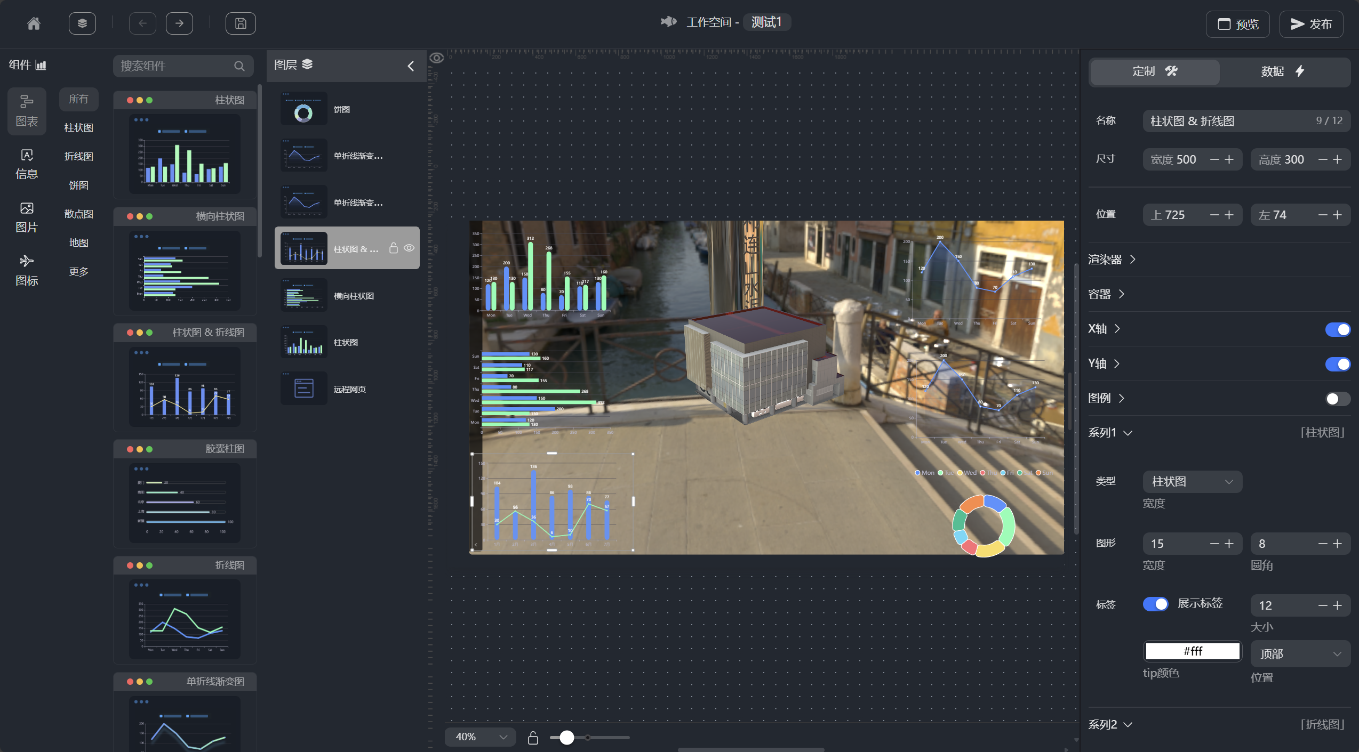The width and height of the screenshot is (1359, 752).
Task: Enable the 图例 toggle switch
Action: pos(1337,399)
